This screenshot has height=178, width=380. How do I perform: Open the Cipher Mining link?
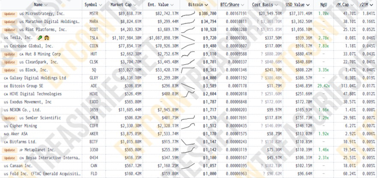(24, 126)
